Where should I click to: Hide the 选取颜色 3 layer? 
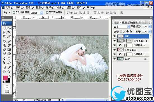click(x=115, y=45)
